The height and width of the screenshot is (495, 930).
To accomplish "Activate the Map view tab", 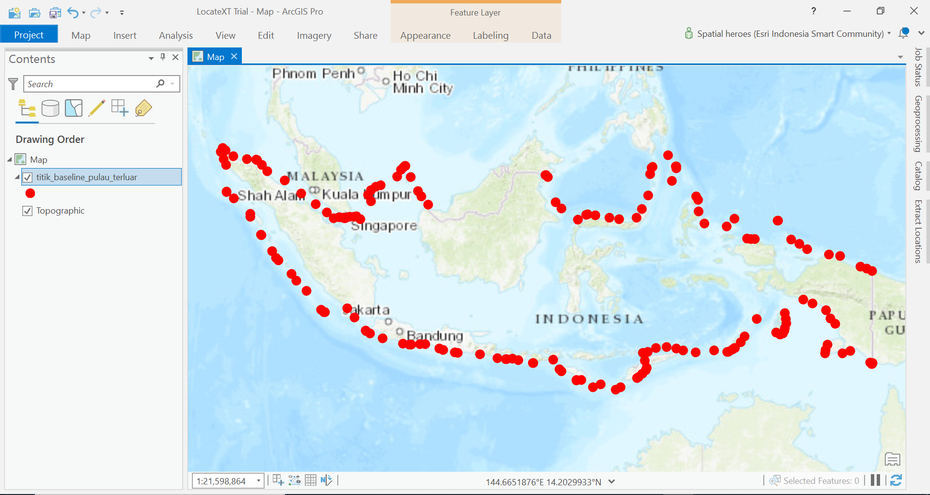I will 215,57.
